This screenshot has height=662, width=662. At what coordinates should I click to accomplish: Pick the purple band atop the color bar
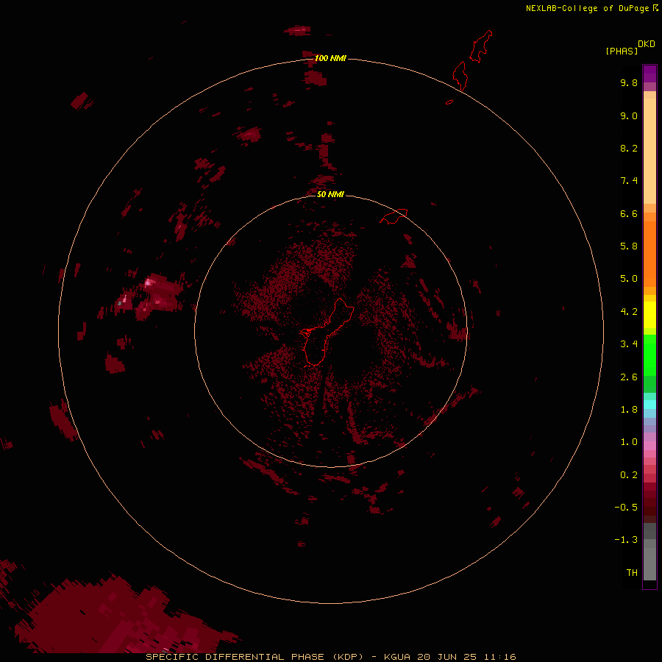(x=649, y=74)
